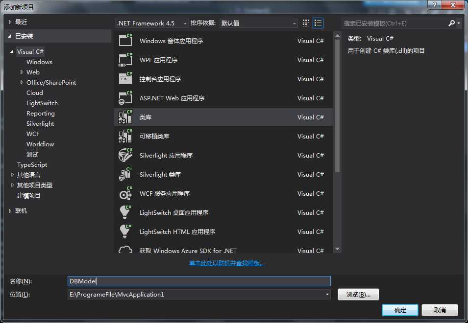This screenshot has width=468, height=323.
Task: Select the WPF 应用程序 template icon
Action: (125, 60)
